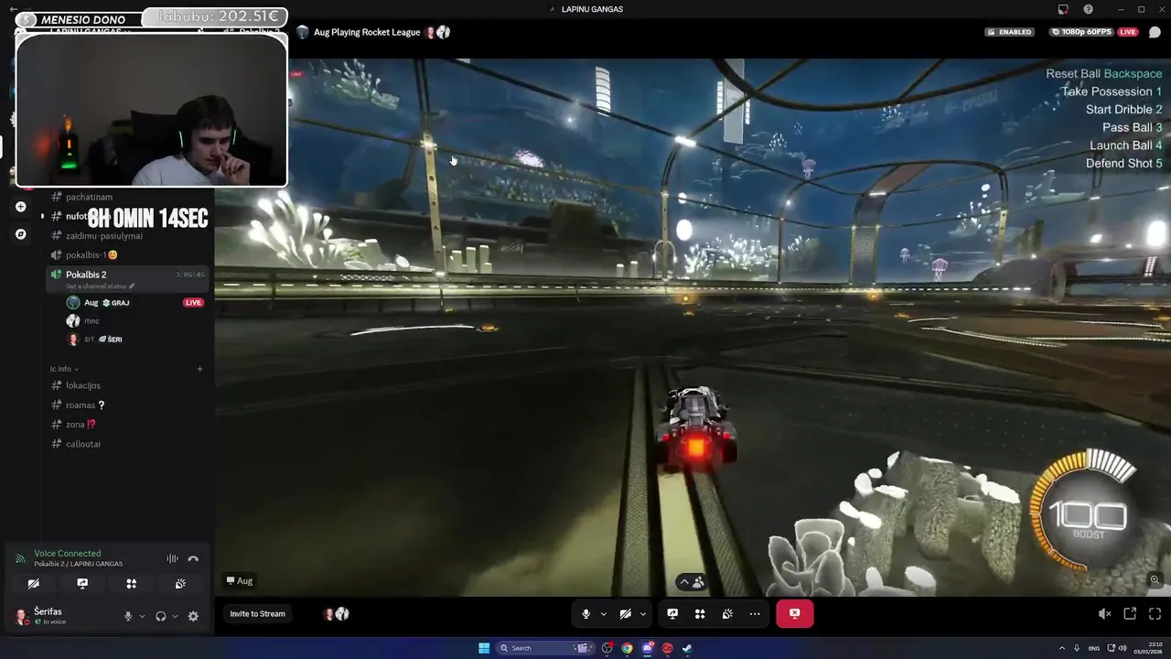The image size is (1171, 659).
Task: Add a server with plus icon
Action: (x=21, y=207)
